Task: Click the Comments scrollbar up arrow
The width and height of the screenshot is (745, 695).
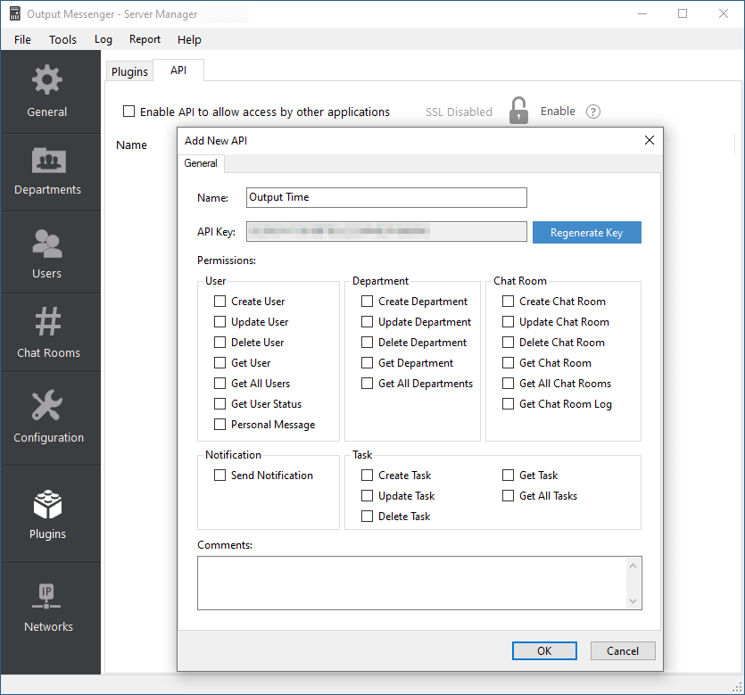Action: point(633,566)
